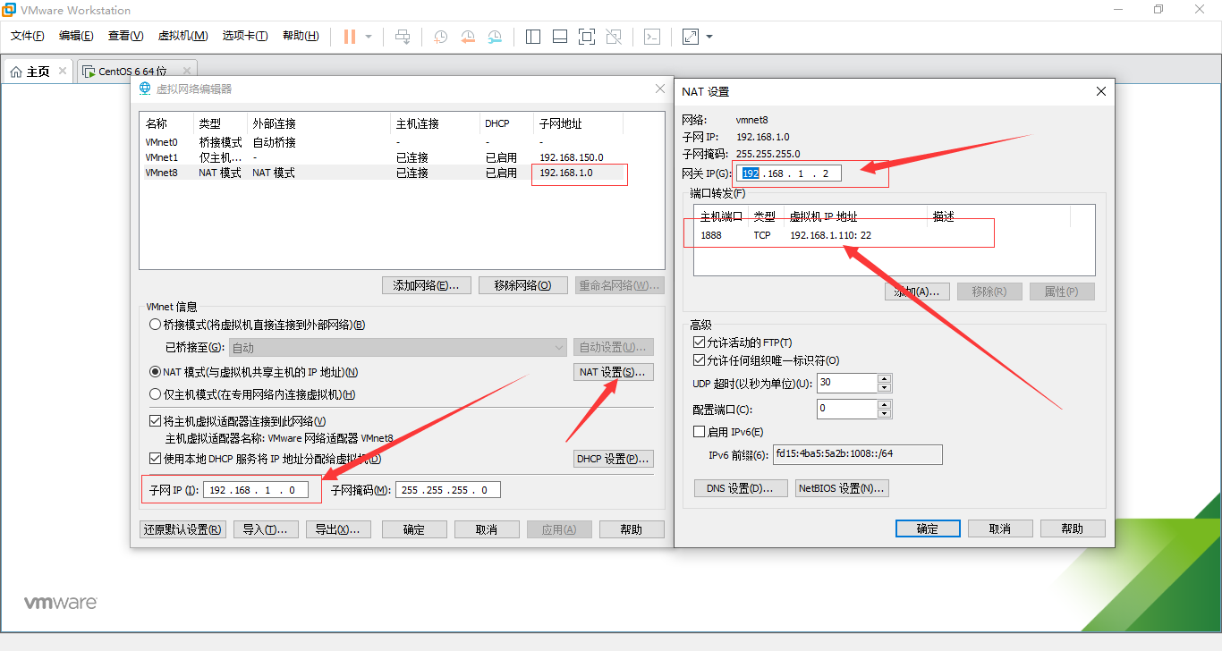Screen dimensions: 1222x651
Task: Switch to the CentOS 6 64 位 tab
Action: point(132,72)
